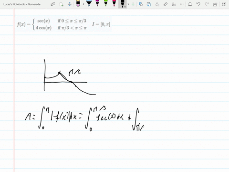Activate the lasso select tool
Viewport: 229px width, 172px height.
(61, 4)
